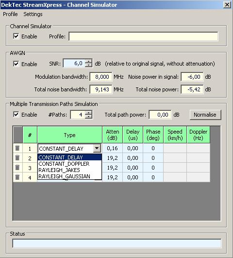Click the Modulation bandwidth field

[x=101, y=77]
